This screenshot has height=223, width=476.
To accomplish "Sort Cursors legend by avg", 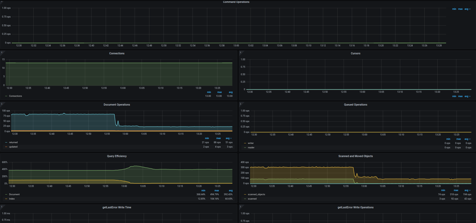I will pyautogui.click(x=467, y=96).
